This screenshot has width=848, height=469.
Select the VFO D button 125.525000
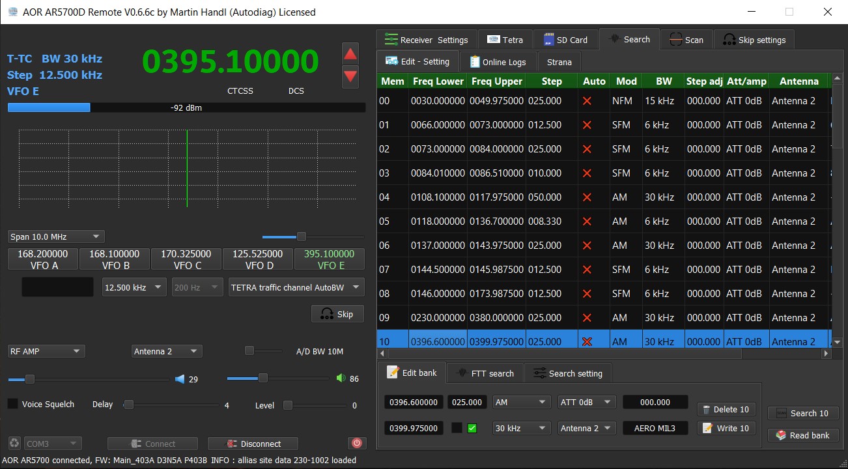258,259
